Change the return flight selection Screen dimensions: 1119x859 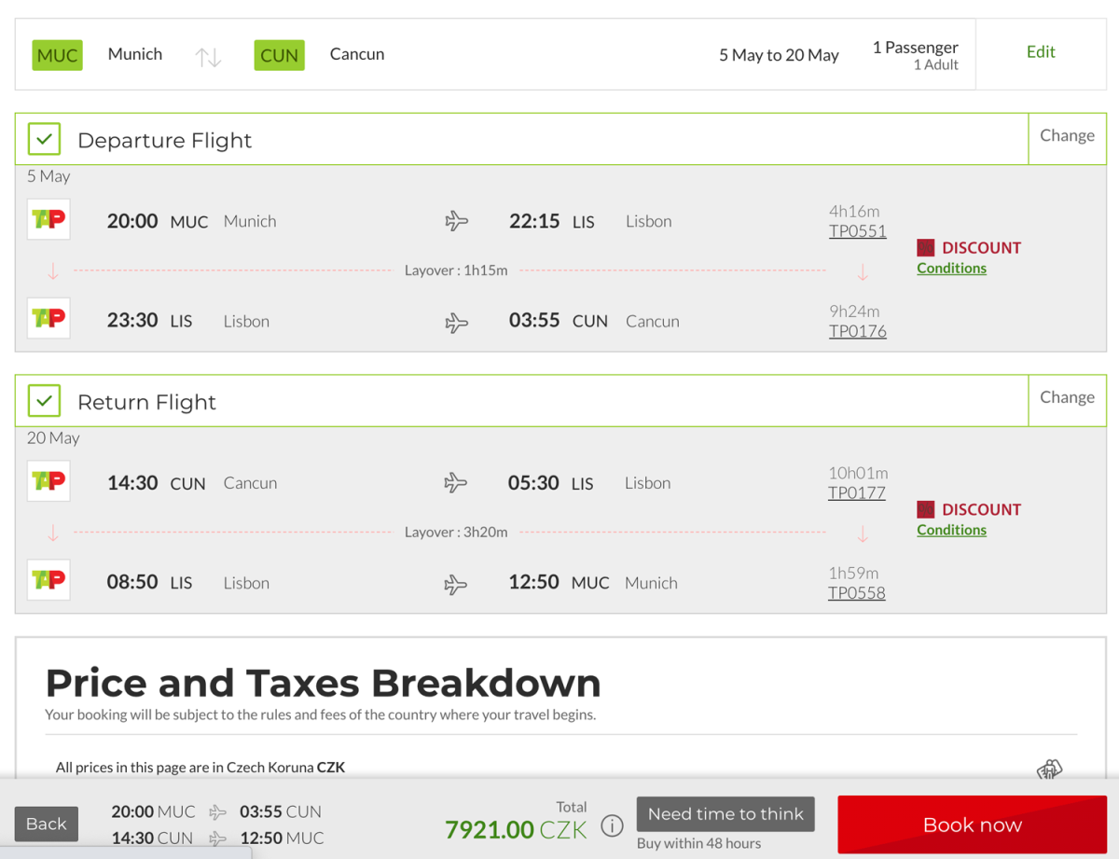pos(1067,397)
